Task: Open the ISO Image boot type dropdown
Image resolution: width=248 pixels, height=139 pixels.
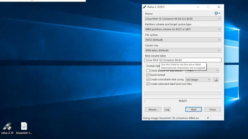Action: pyautogui.click(x=198, y=79)
